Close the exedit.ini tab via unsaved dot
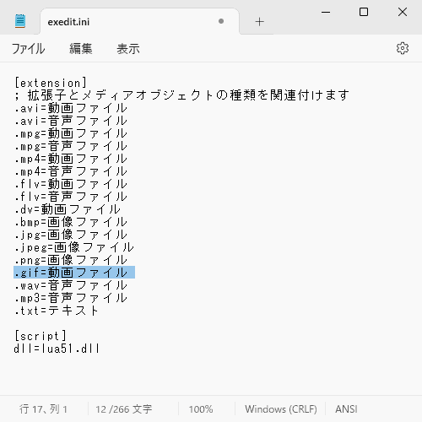 (221, 21)
